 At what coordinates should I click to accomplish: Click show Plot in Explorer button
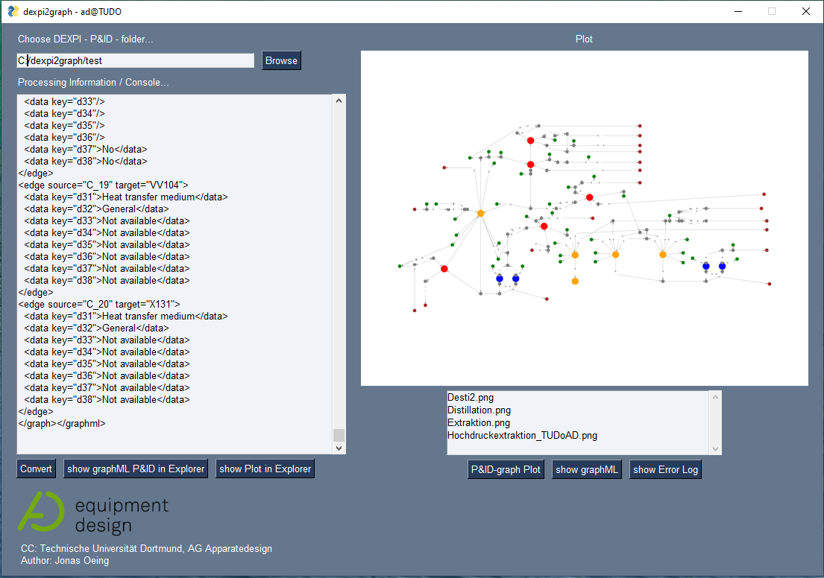click(x=265, y=469)
